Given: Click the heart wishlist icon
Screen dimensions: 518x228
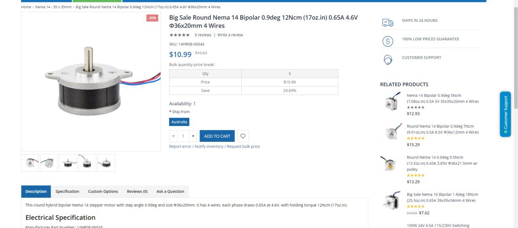Looking at the screenshot, I should [x=243, y=136].
